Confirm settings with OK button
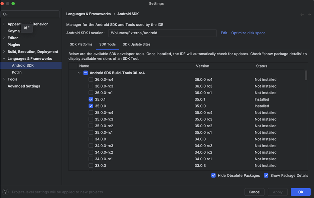The width and height of the screenshot is (314, 198). click(x=301, y=192)
